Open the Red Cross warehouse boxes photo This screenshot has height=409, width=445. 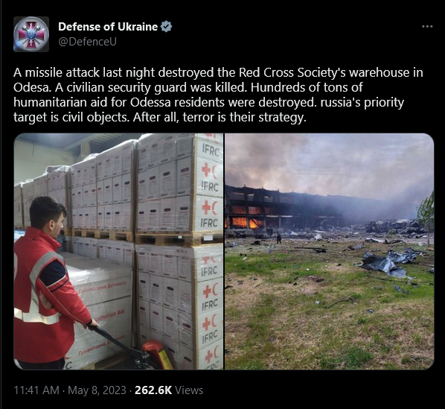(x=118, y=251)
